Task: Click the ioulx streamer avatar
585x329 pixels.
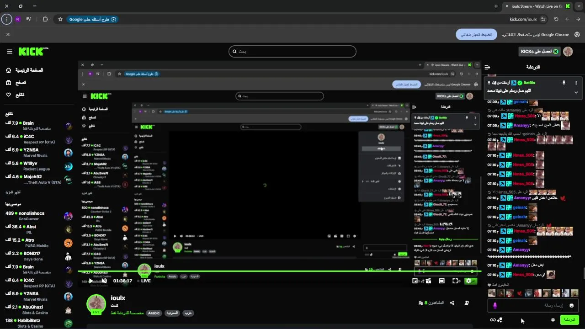Action: [96, 304]
